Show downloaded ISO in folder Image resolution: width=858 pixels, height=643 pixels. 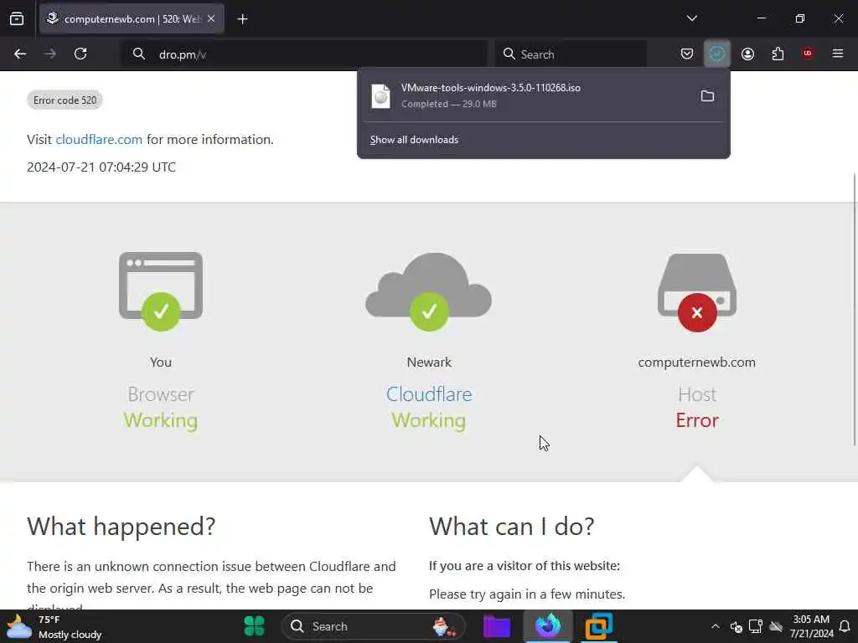click(707, 96)
